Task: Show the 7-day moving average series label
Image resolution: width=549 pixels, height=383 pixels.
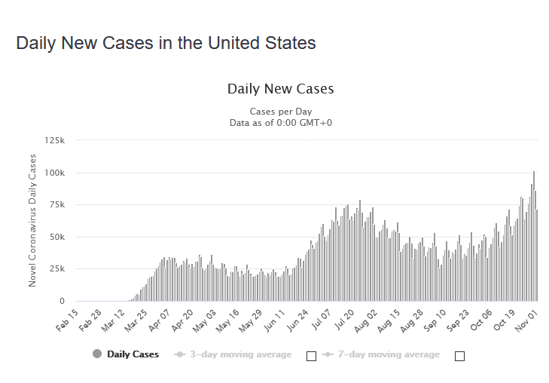Action: tap(389, 354)
